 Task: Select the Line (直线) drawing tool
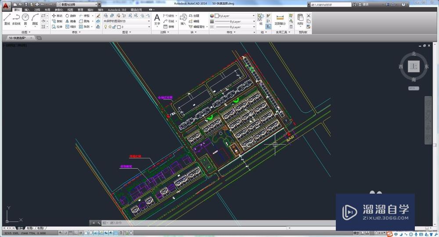[7, 19]
